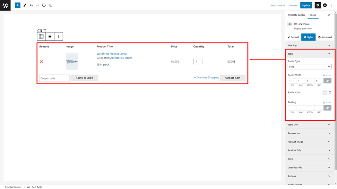This screenshot has height=189, width=337.
Task: Expand the Table Cell section
Action: 310,125
